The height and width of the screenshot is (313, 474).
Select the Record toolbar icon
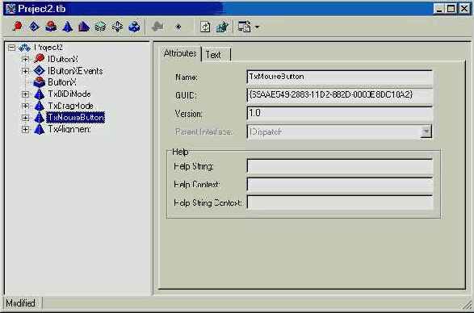[100, 27]
